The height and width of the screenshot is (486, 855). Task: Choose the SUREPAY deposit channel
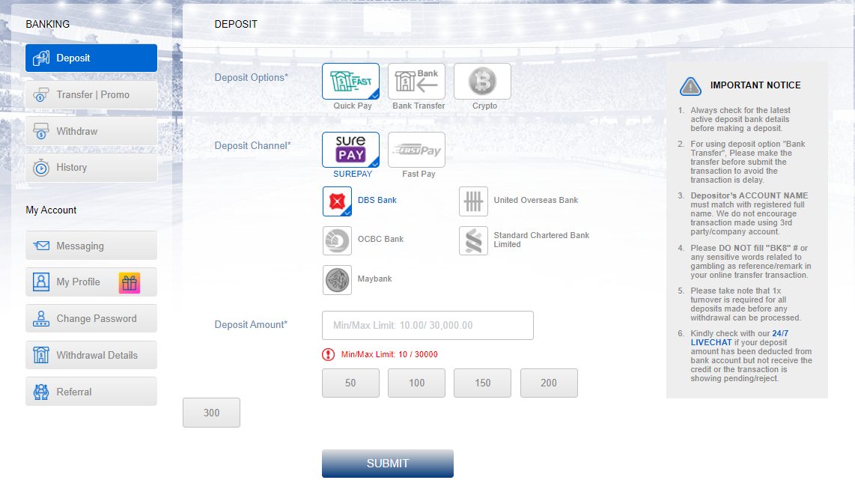coord(350,150)
